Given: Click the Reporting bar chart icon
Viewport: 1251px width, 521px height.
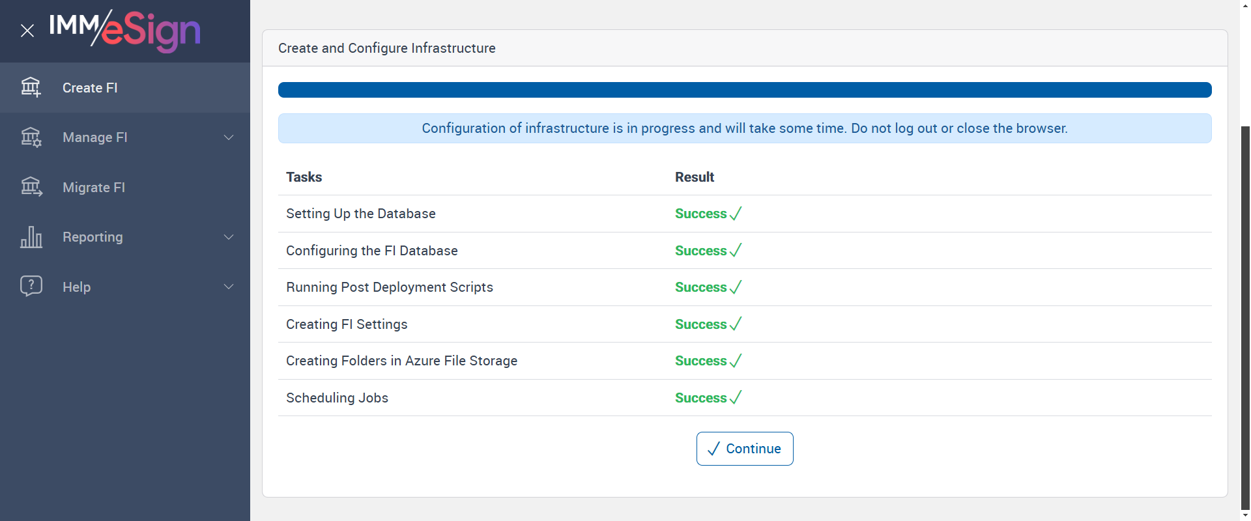Looking at the screenshot, I should (31, 237).
